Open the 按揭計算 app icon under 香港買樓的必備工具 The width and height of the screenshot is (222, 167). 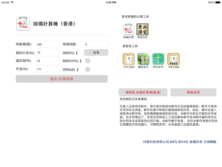coord(129,29)
